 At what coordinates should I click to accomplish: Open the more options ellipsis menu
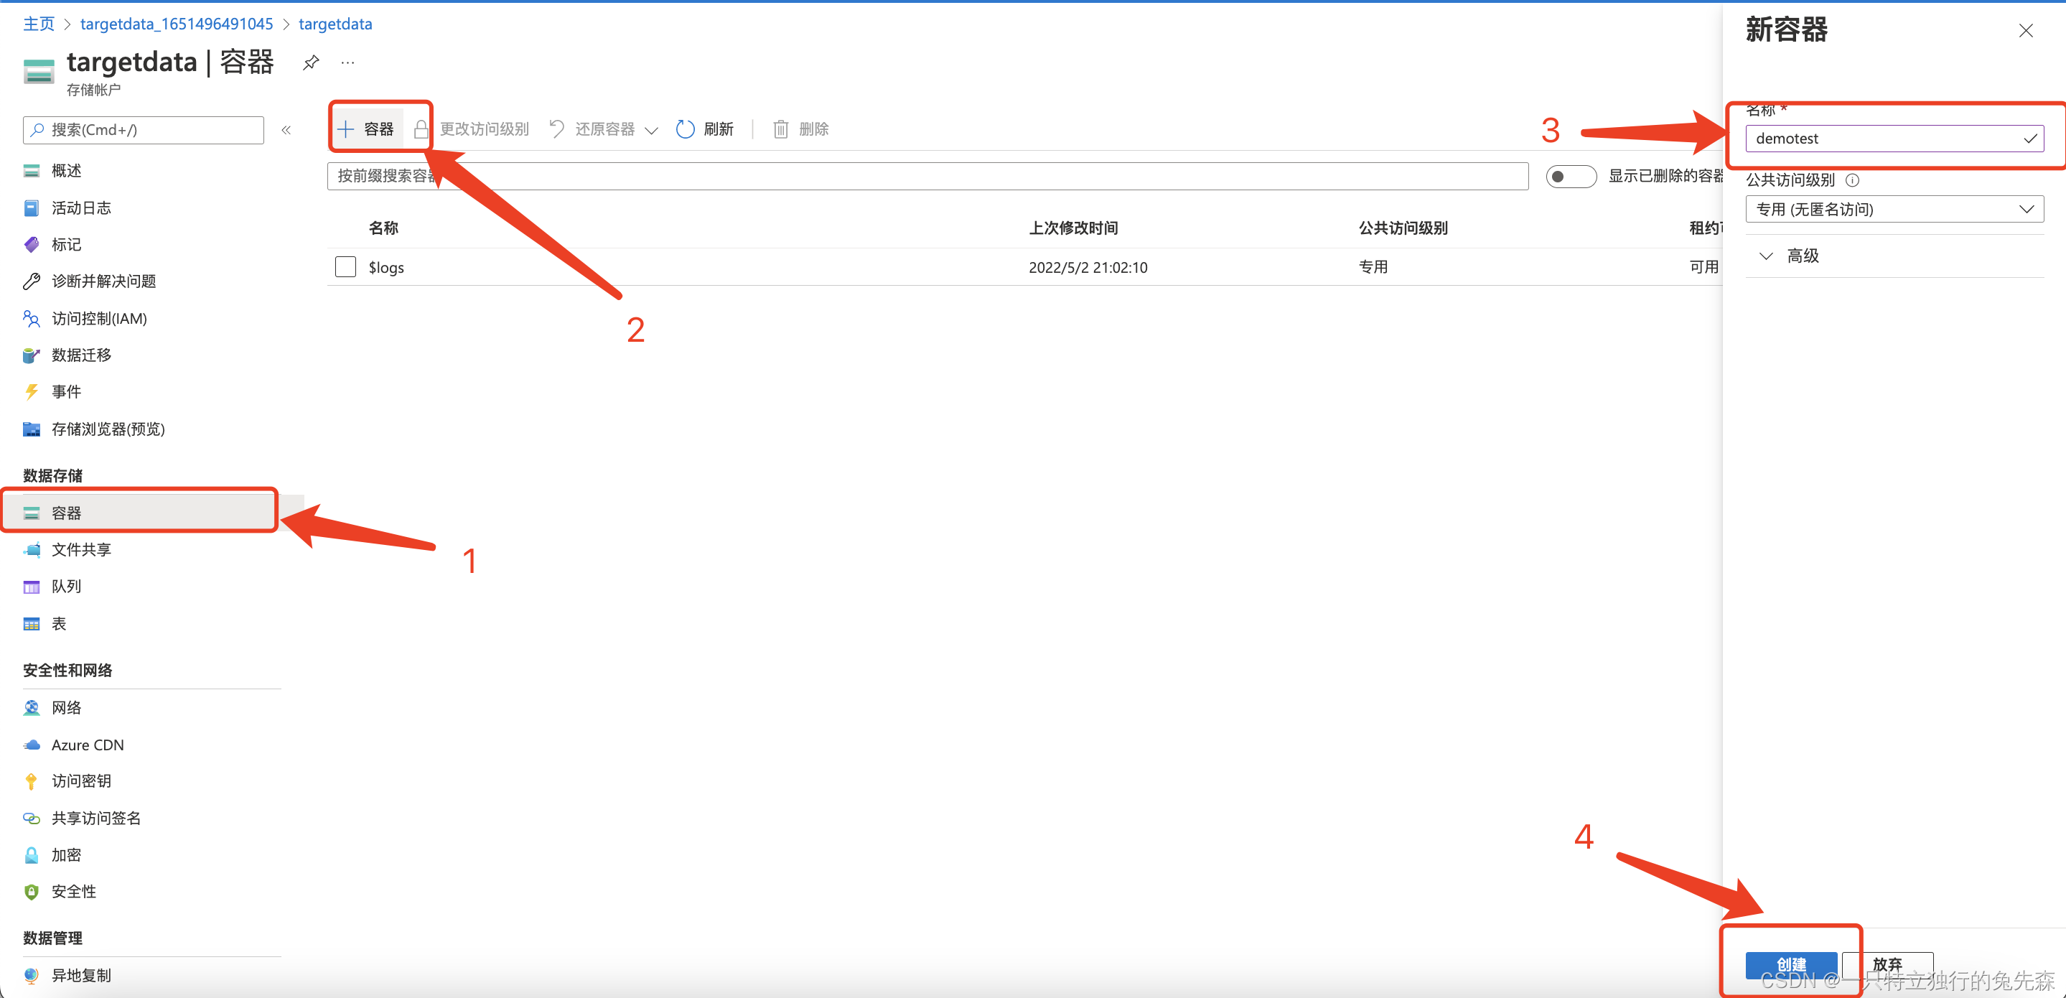point(347,62)
